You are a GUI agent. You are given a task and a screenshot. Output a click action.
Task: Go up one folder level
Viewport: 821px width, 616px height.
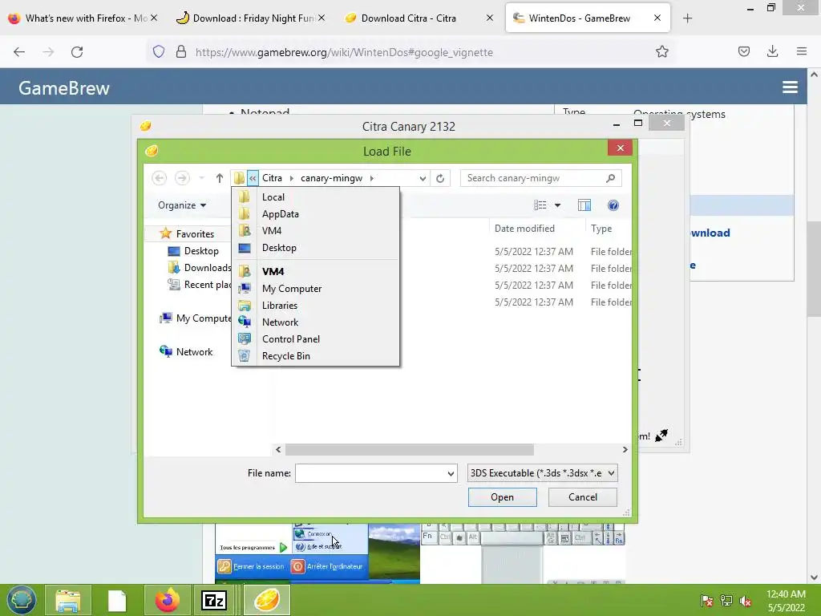pyautogui.click(x=220, y=178)
